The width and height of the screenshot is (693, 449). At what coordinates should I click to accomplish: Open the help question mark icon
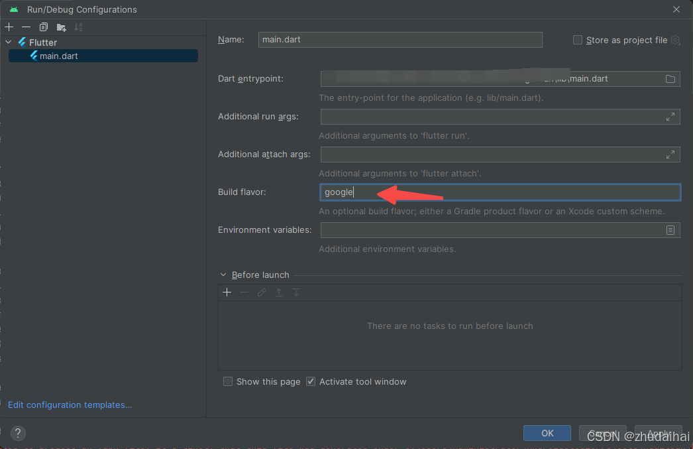click(17, 433)
